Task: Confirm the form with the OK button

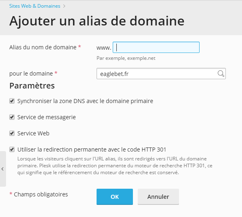Action: click(x=115, y=197)
